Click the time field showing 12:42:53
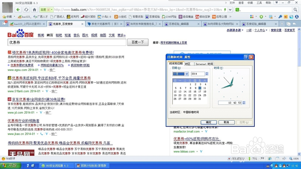The height and width of the screenshot is (169, 301). [x=230, y=103]
